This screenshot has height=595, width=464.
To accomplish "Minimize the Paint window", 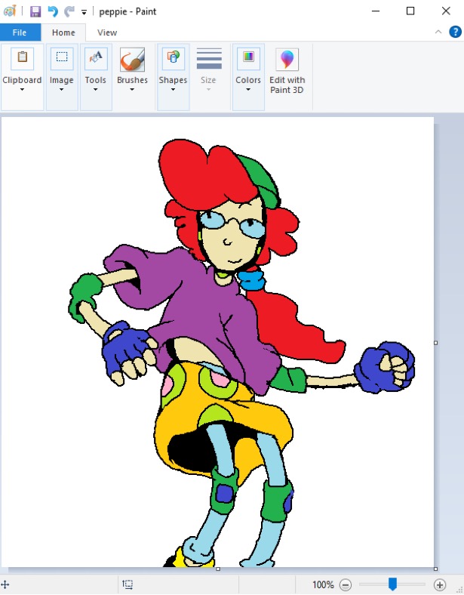I will tap(376, 11).
